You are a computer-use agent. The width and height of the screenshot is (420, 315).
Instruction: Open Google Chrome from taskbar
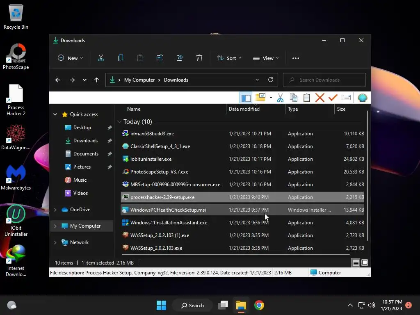259,305
